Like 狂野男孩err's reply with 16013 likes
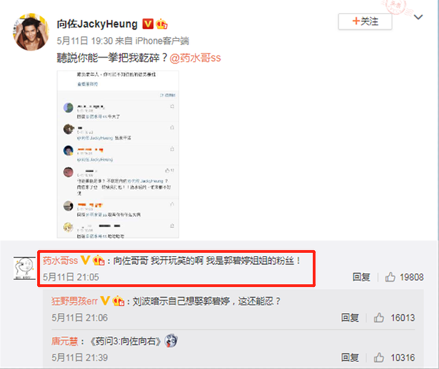Screen dimensions: 439x369 (379, 318)
